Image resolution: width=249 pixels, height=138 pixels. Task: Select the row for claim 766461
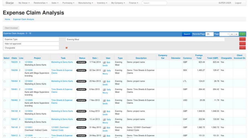(5, 89)
